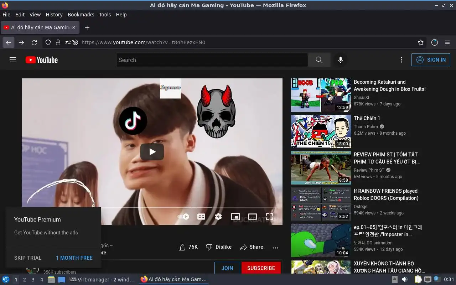Like the video with 76K likes
The width and height of the screenshot is (456, 285).
[x=188, y=247]
